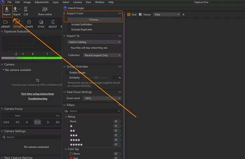Click the Similarity slider
The width and height of the screenshot is (245, 159).
click(x=96, y=78)
